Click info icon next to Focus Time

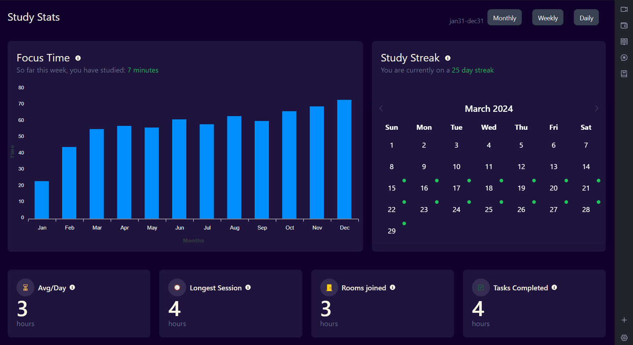tap(78, 58)
